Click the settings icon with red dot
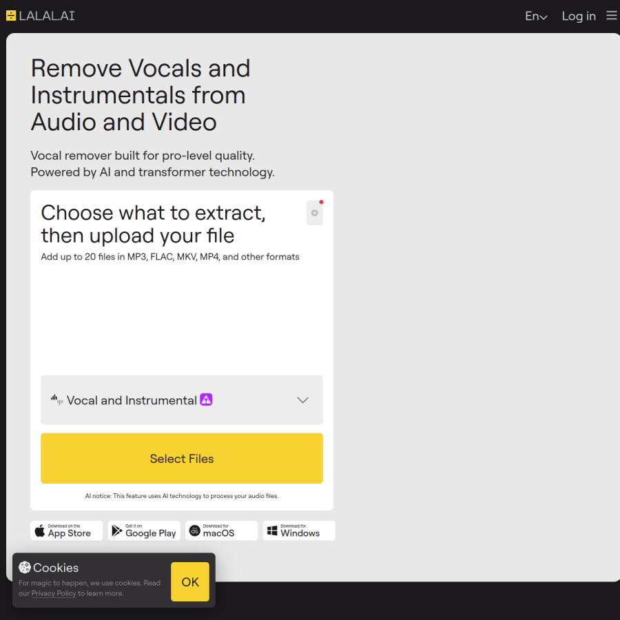 tap(314, 213)
